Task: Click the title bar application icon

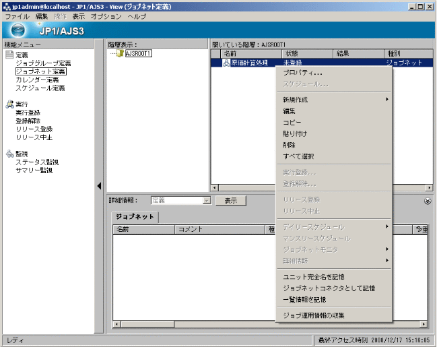Action: click(x=6, y=7)
